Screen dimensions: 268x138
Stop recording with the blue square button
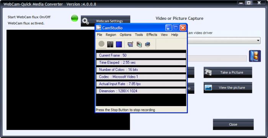119,45
